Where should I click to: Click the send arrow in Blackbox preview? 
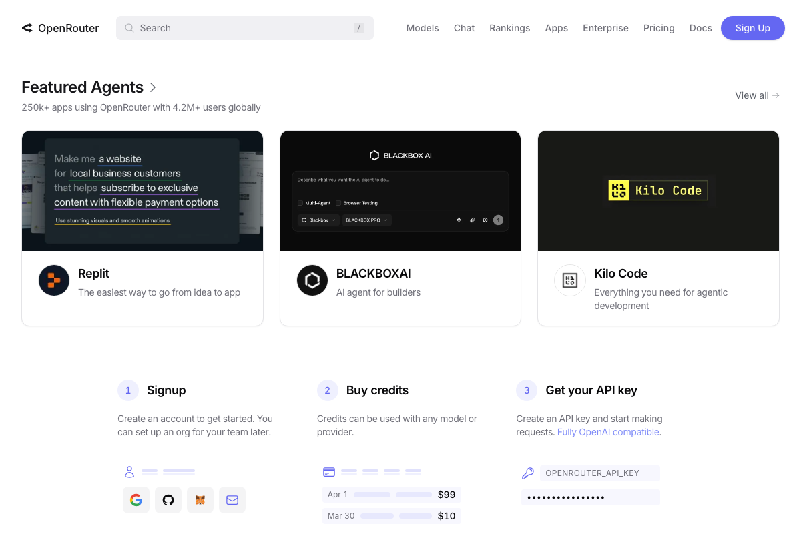click(x=498, y=220)
